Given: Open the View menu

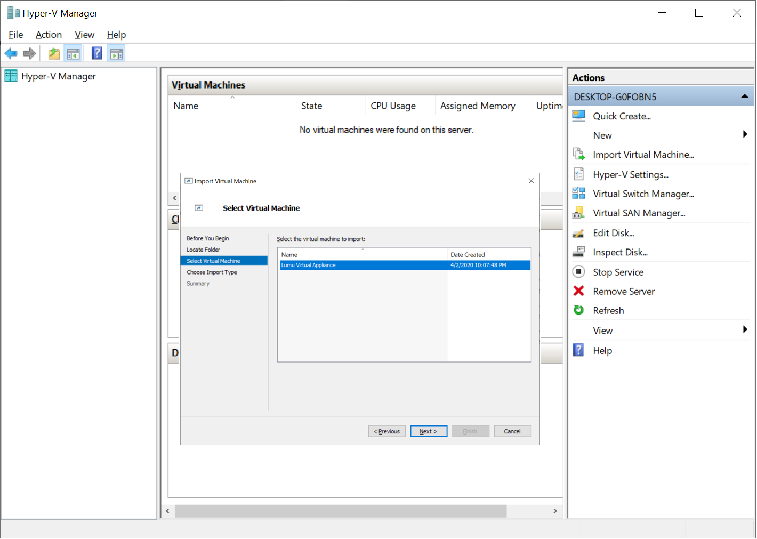Looking at the screenshot, I should [85, 35].
